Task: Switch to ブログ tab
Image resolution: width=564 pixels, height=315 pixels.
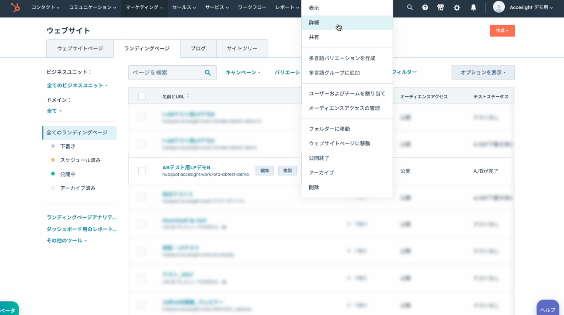Action: [x=198, y=48]
